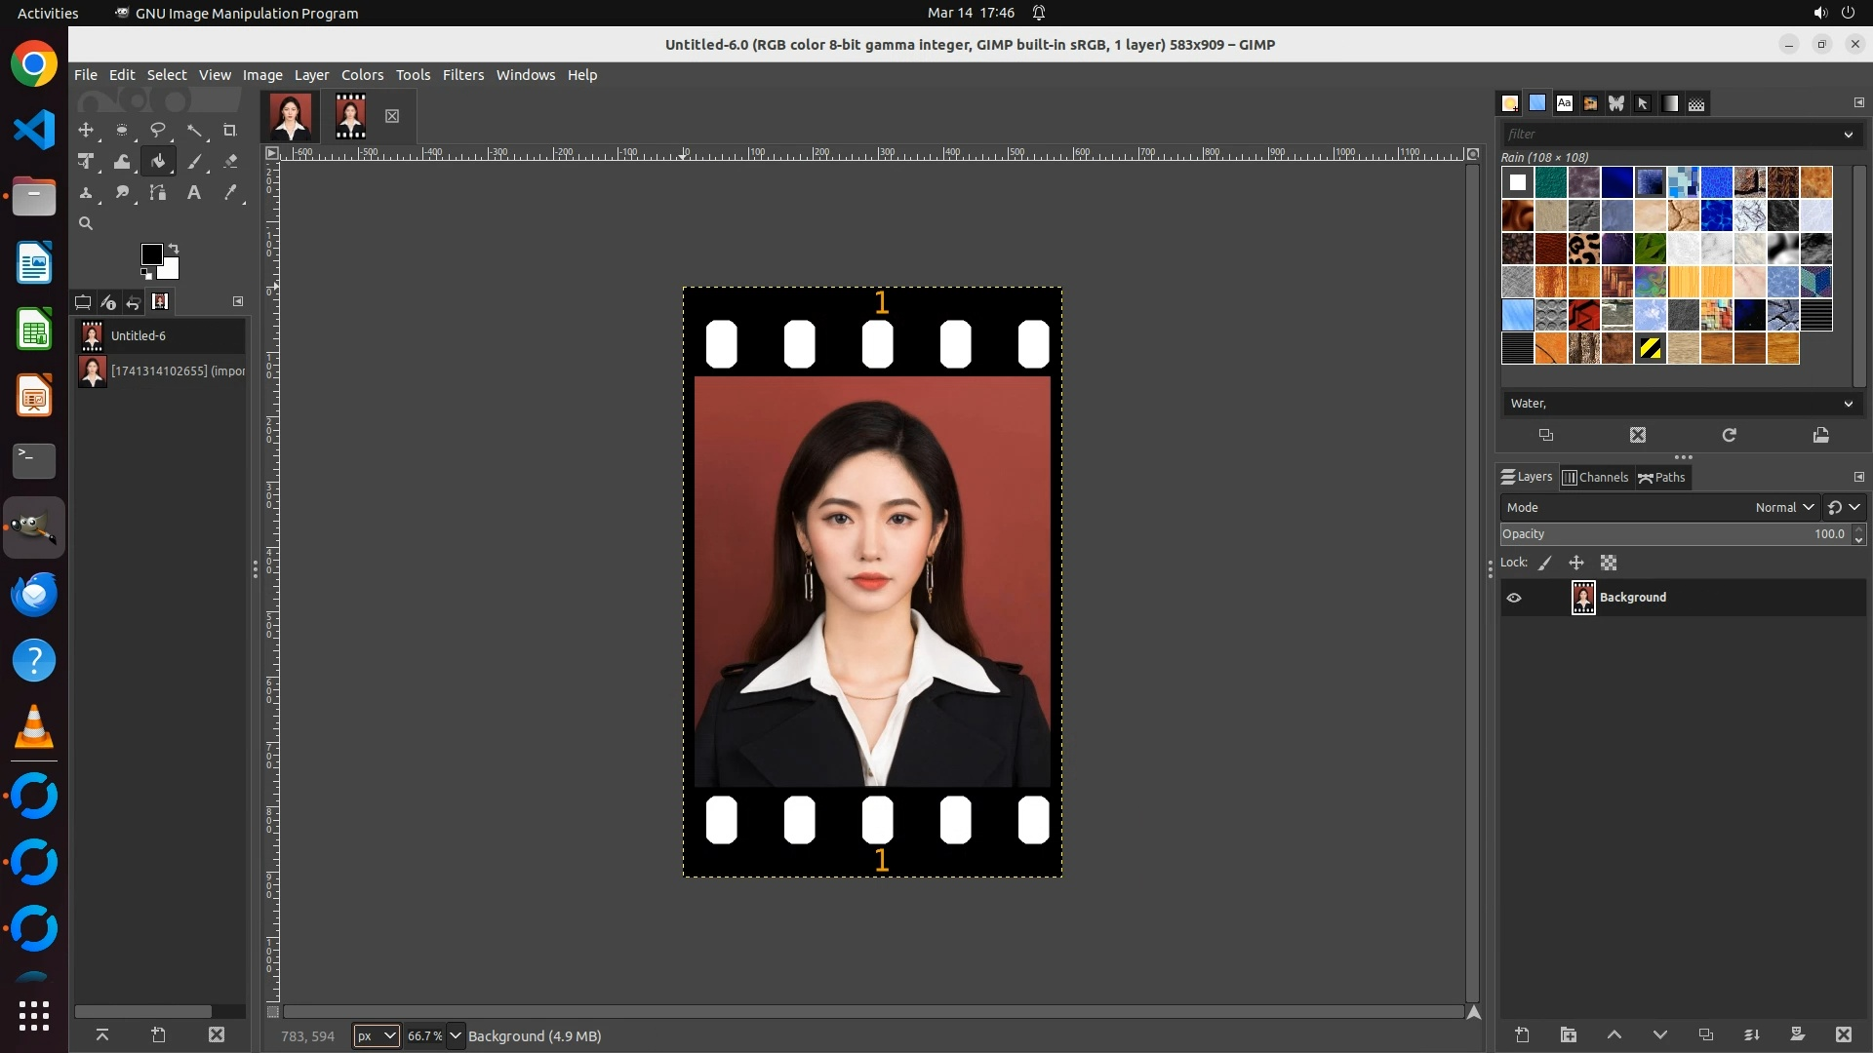Open the px unit dropdown
1873x1053 pixels.
tap(377, 1035)
